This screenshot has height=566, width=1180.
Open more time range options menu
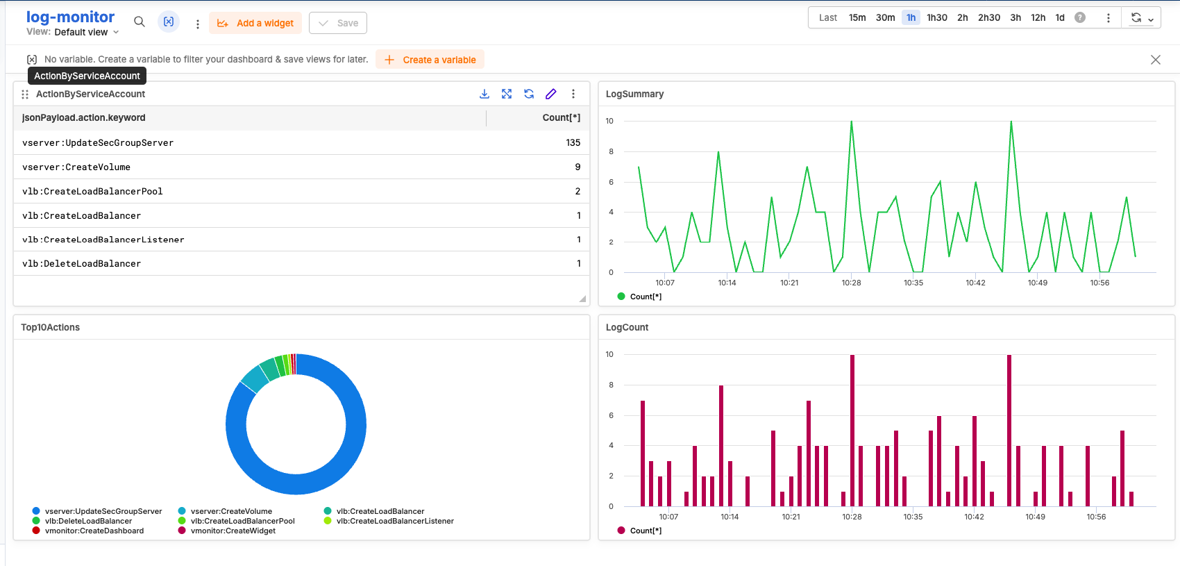(x=1108, y=18)
